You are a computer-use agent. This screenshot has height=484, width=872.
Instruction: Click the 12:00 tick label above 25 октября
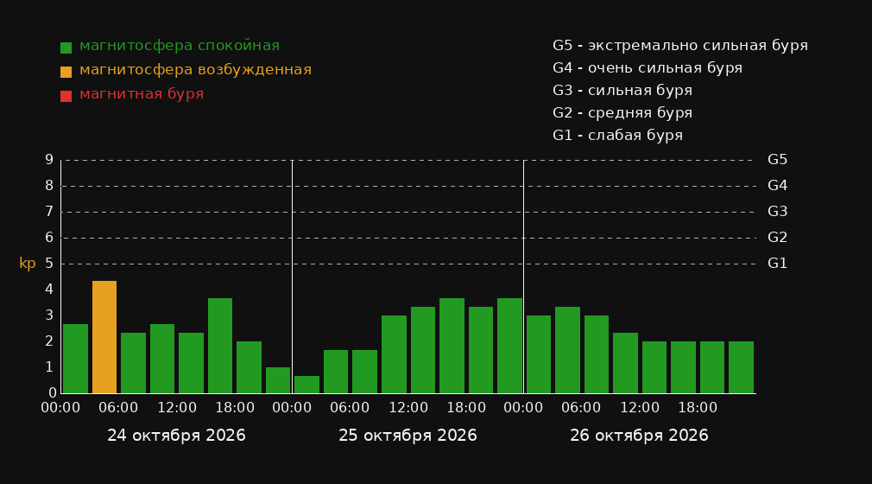tap(408, 408)
